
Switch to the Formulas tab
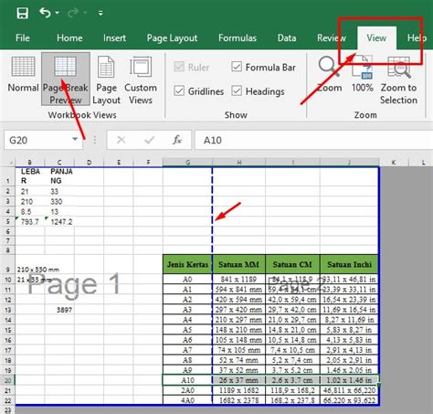click(238, 38)
